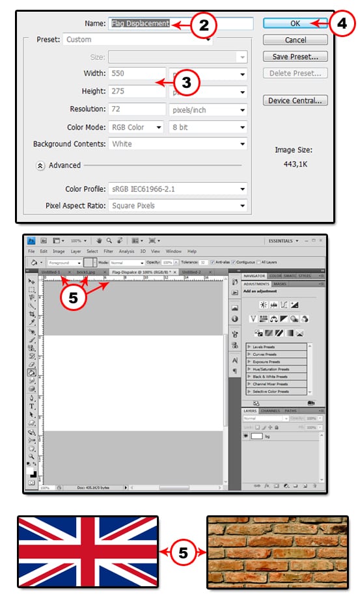
Task: Click the OK button
Action: tap(296, 23)
